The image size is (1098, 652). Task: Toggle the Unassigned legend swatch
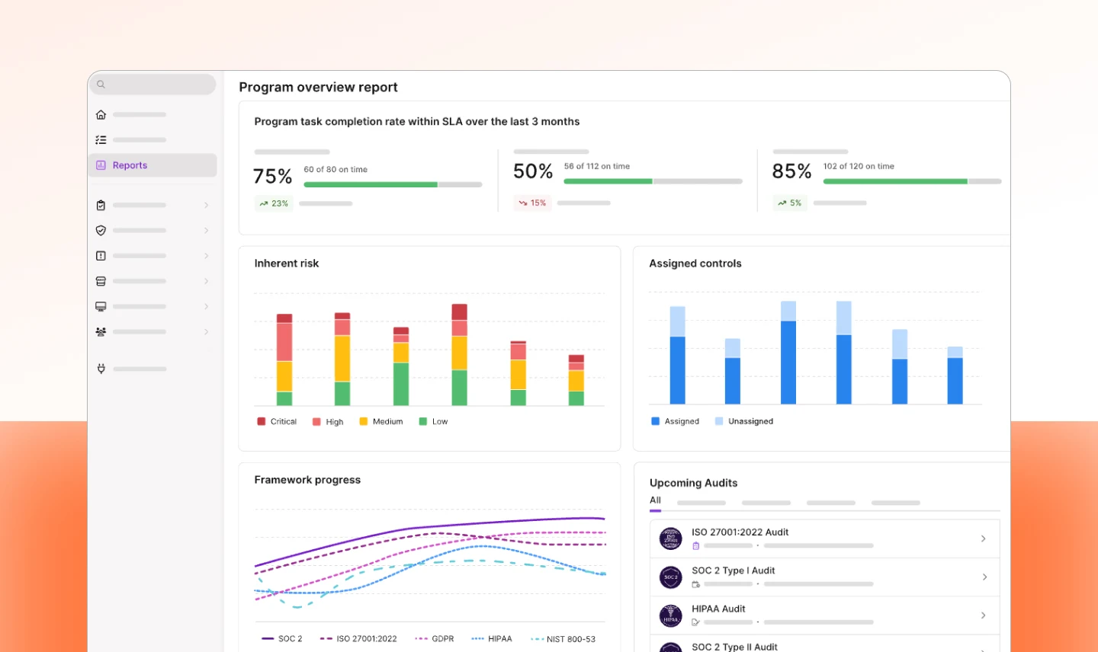pos(719,421)
